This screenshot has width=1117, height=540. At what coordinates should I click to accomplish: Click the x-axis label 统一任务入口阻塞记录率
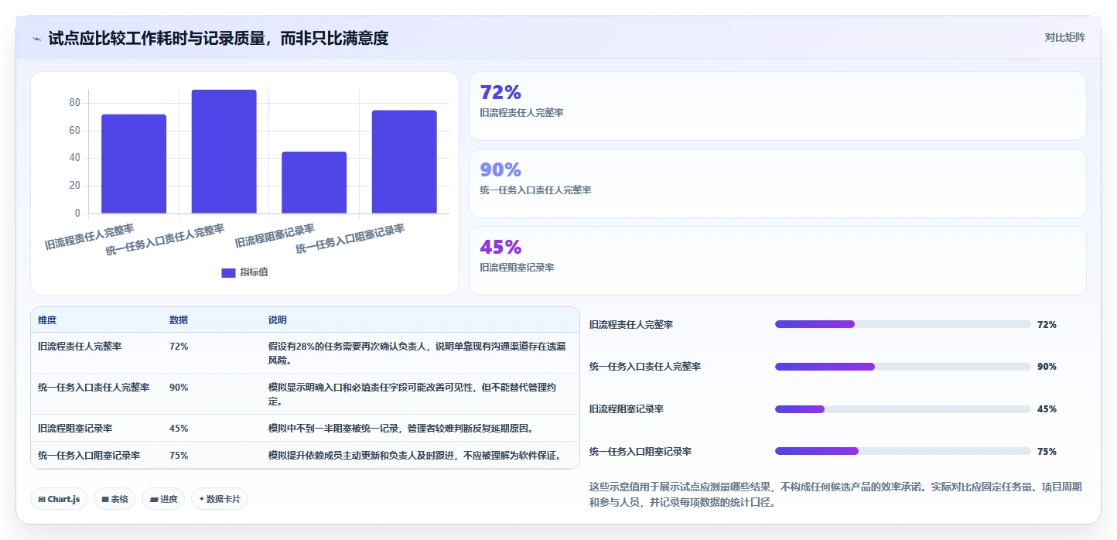(350, 239)
